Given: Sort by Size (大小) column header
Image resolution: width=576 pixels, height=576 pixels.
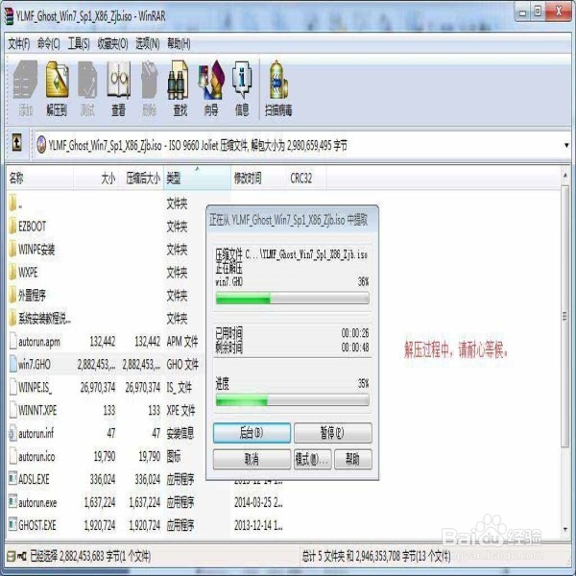Looking at the screenshot, I should click(x=96, y=179).
